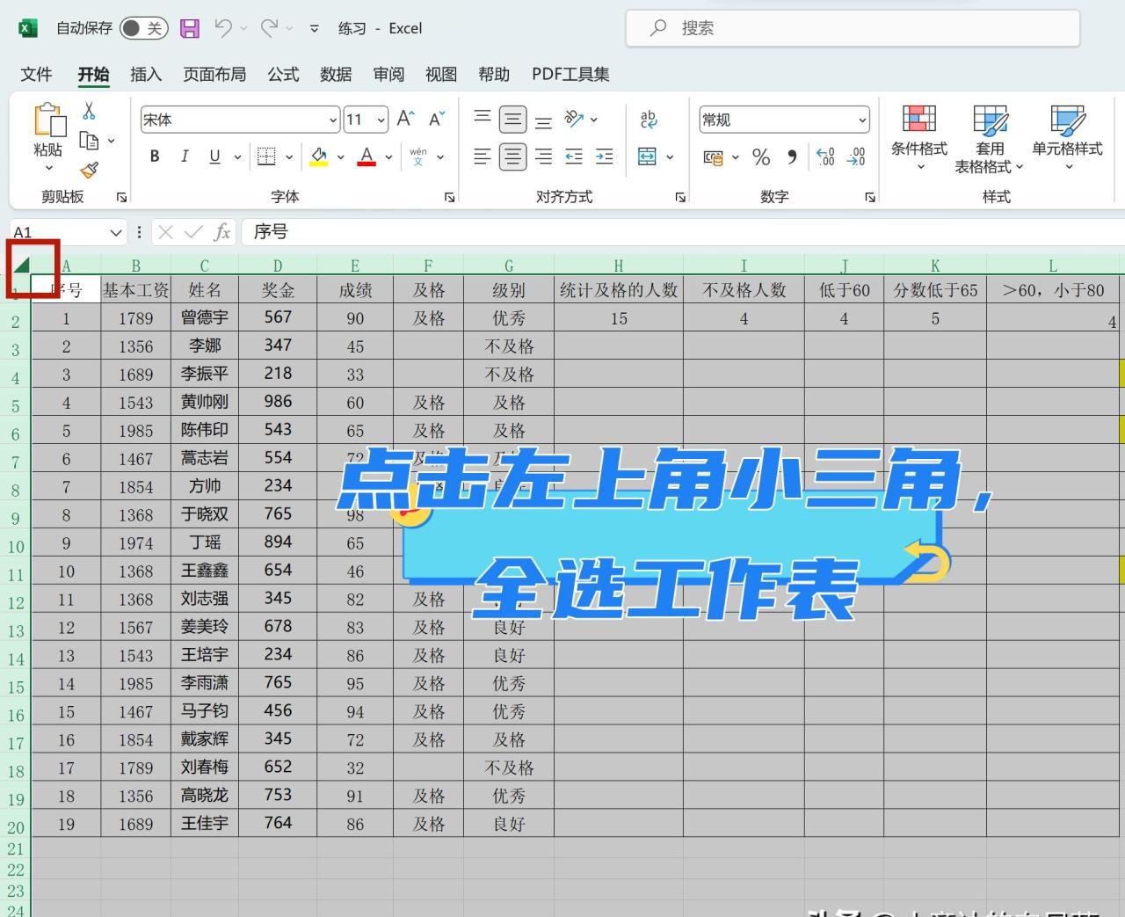This screenshot has height=917, width=1125.
Task: Open the 文件 menu
Action: [36, 74]
